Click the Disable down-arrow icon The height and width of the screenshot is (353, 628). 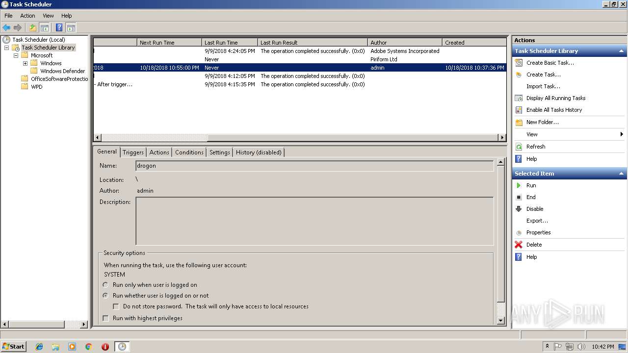[519, 209]
